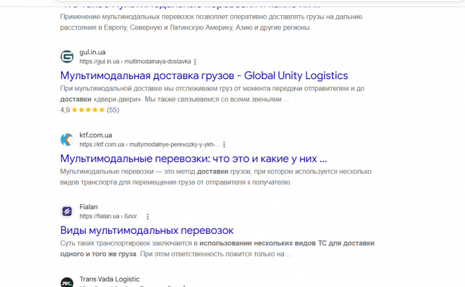
Task: Open 'Мультимодальная доставка грузов - Global Unity Logistics' link
Action: click(204, 76)
